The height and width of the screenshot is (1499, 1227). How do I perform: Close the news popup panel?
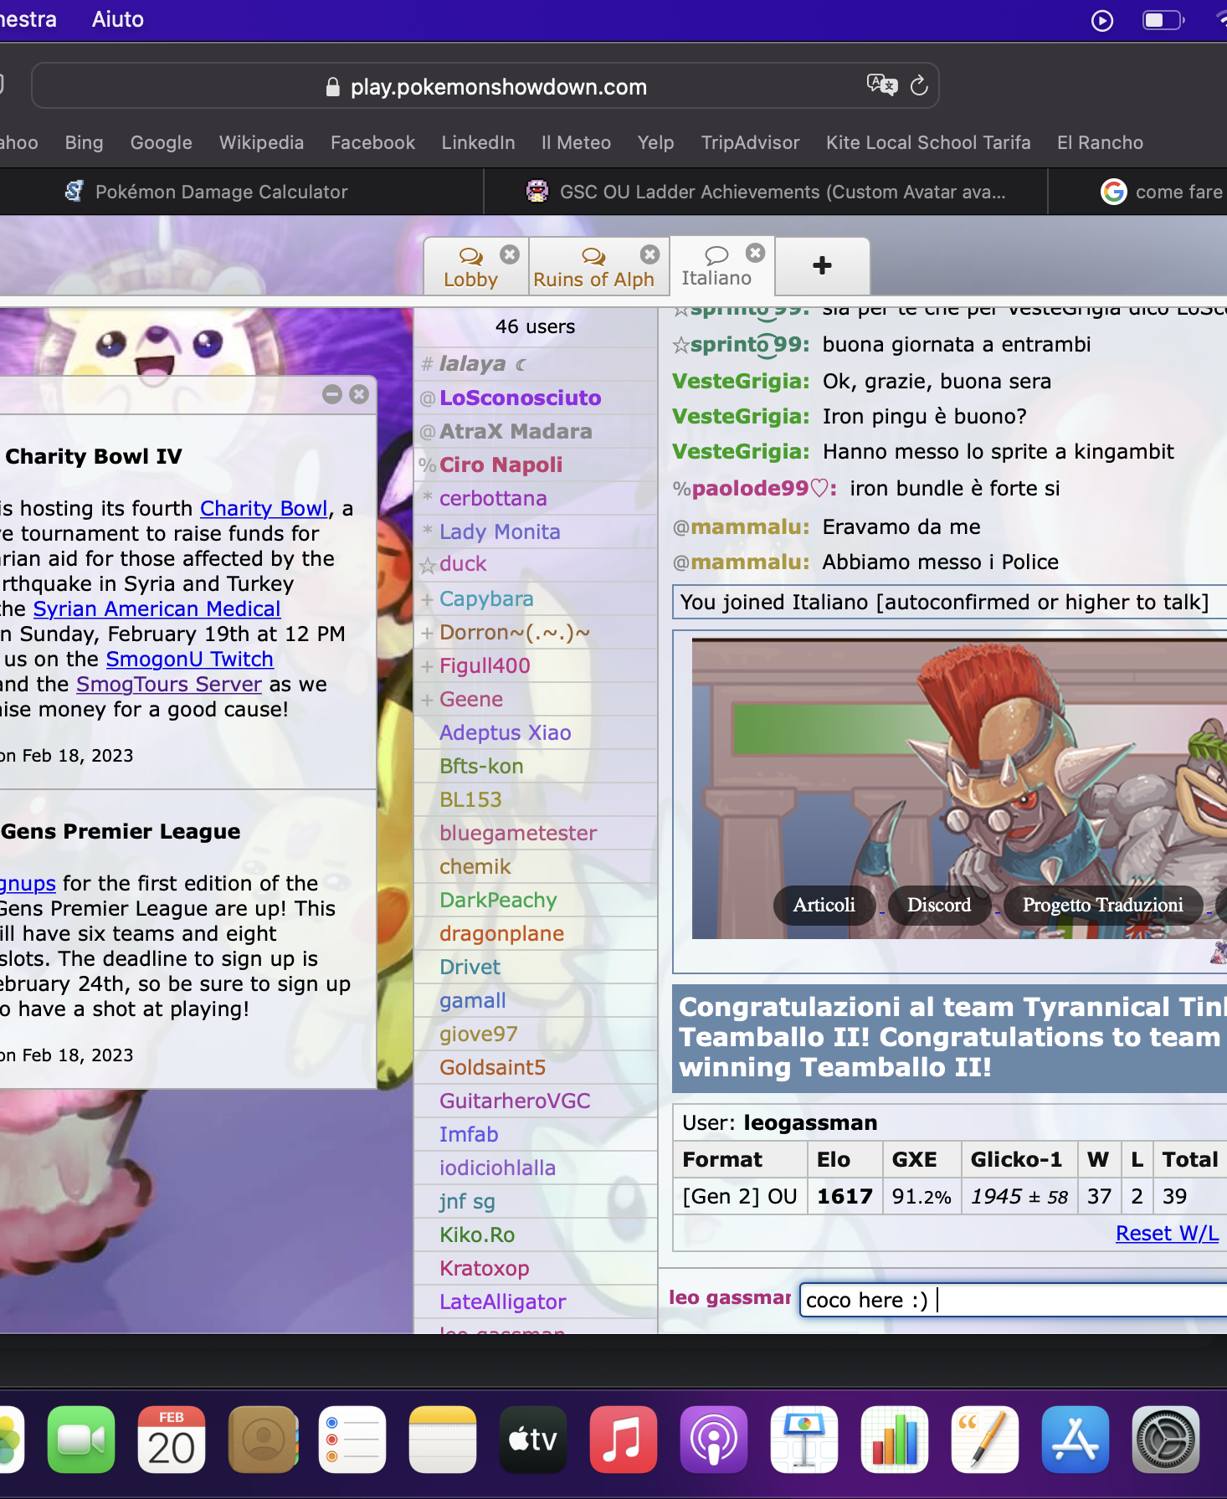tap(359, 394)
